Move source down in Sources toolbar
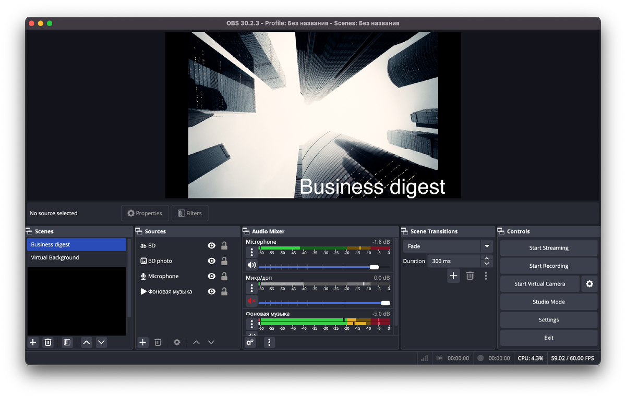The height and width of the screenshot is (398, 626). click(x=211, y=342)
